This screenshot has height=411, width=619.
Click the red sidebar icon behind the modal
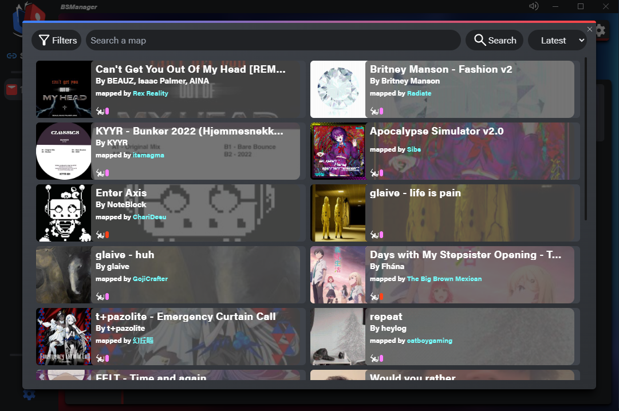point(12,90)
